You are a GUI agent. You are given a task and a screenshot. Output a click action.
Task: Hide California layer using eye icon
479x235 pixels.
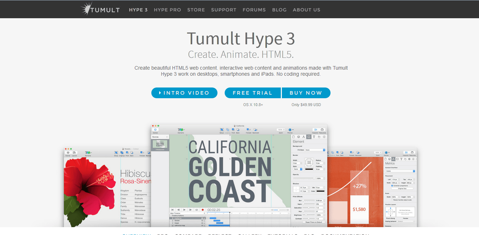point(202,218)
